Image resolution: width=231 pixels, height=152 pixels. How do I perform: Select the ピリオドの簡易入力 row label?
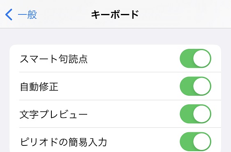[x=63, y=142]
